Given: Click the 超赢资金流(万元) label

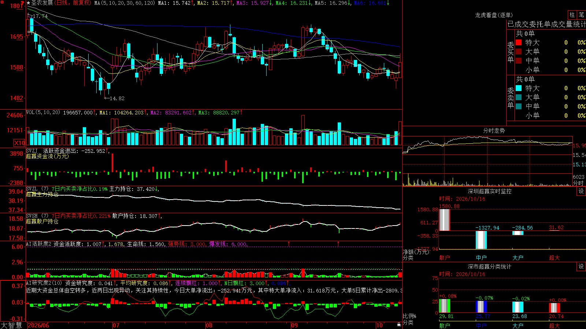Looking at the screenshot, I should tap(47, 156).
